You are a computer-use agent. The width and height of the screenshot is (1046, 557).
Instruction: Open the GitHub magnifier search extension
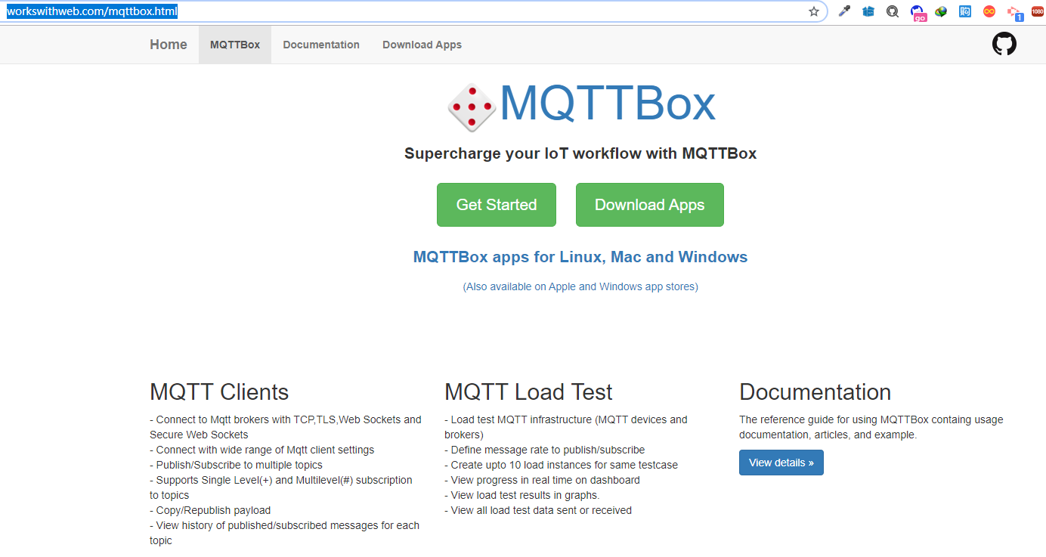tap(893, 11)
